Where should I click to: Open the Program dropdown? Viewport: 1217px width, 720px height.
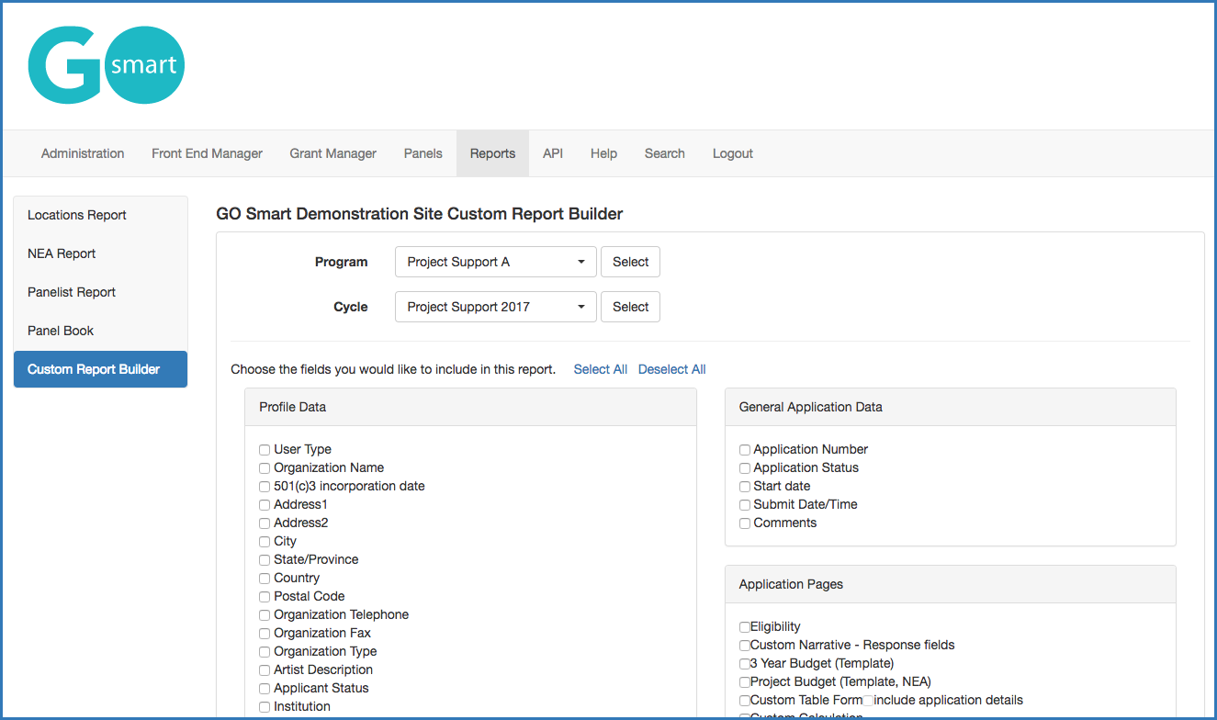click(x=496, y=262)
